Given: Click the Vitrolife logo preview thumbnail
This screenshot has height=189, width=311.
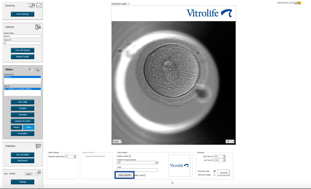Looking at the screenshot, I should [x=179, y=166].
